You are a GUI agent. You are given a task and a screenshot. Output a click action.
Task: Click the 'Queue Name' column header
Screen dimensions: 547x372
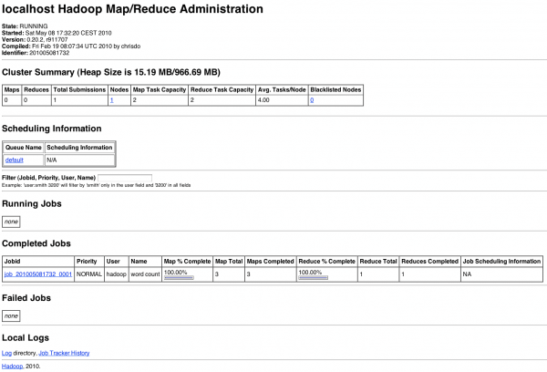[24, 148]
